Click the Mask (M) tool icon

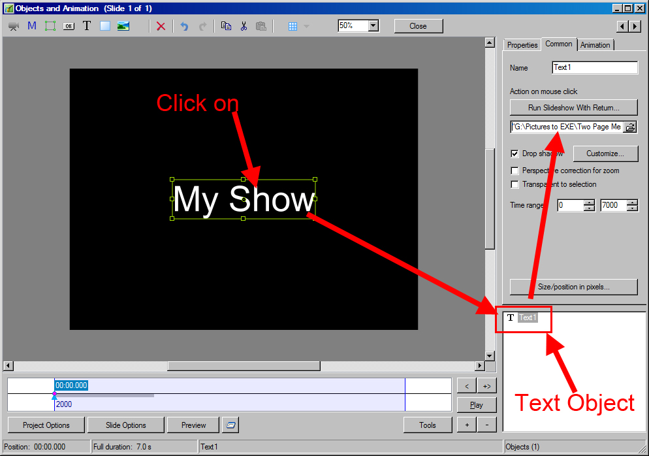tap(32, 26)
